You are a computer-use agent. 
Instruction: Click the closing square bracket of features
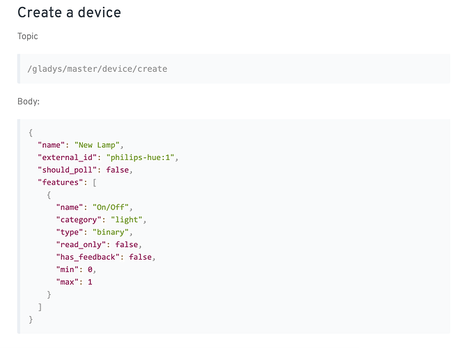pyautogui.click(x=40, y=307)
